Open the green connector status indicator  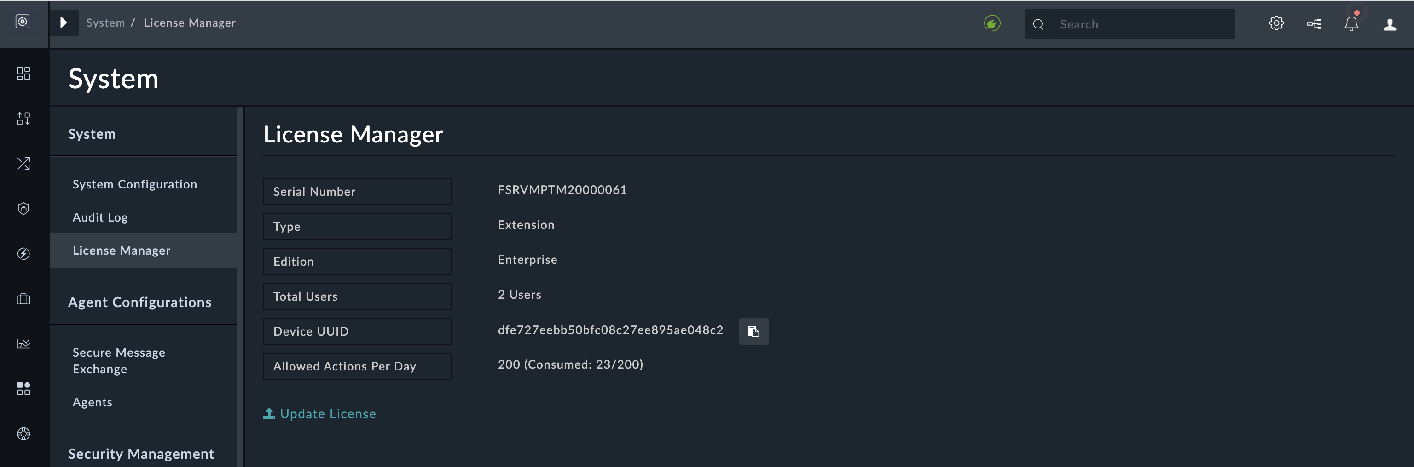click(992, 23)
